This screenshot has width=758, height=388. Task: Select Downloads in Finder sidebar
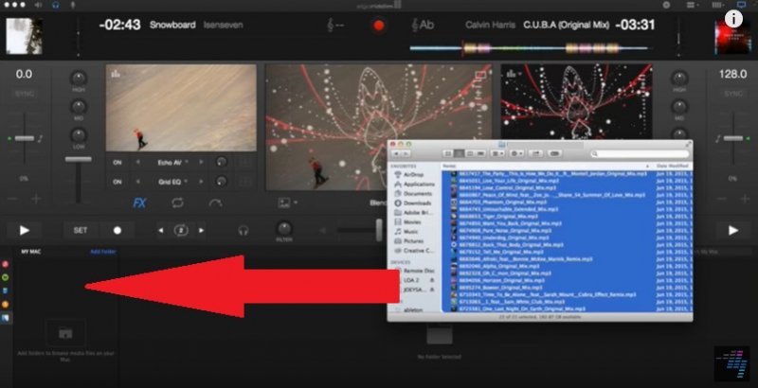click(417, 202)
